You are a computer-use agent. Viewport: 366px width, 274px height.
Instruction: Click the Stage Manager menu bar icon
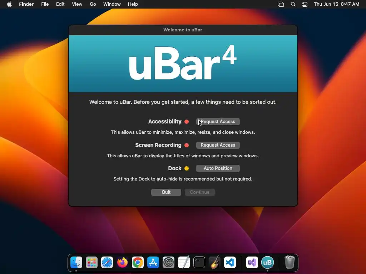click(281, 4)
